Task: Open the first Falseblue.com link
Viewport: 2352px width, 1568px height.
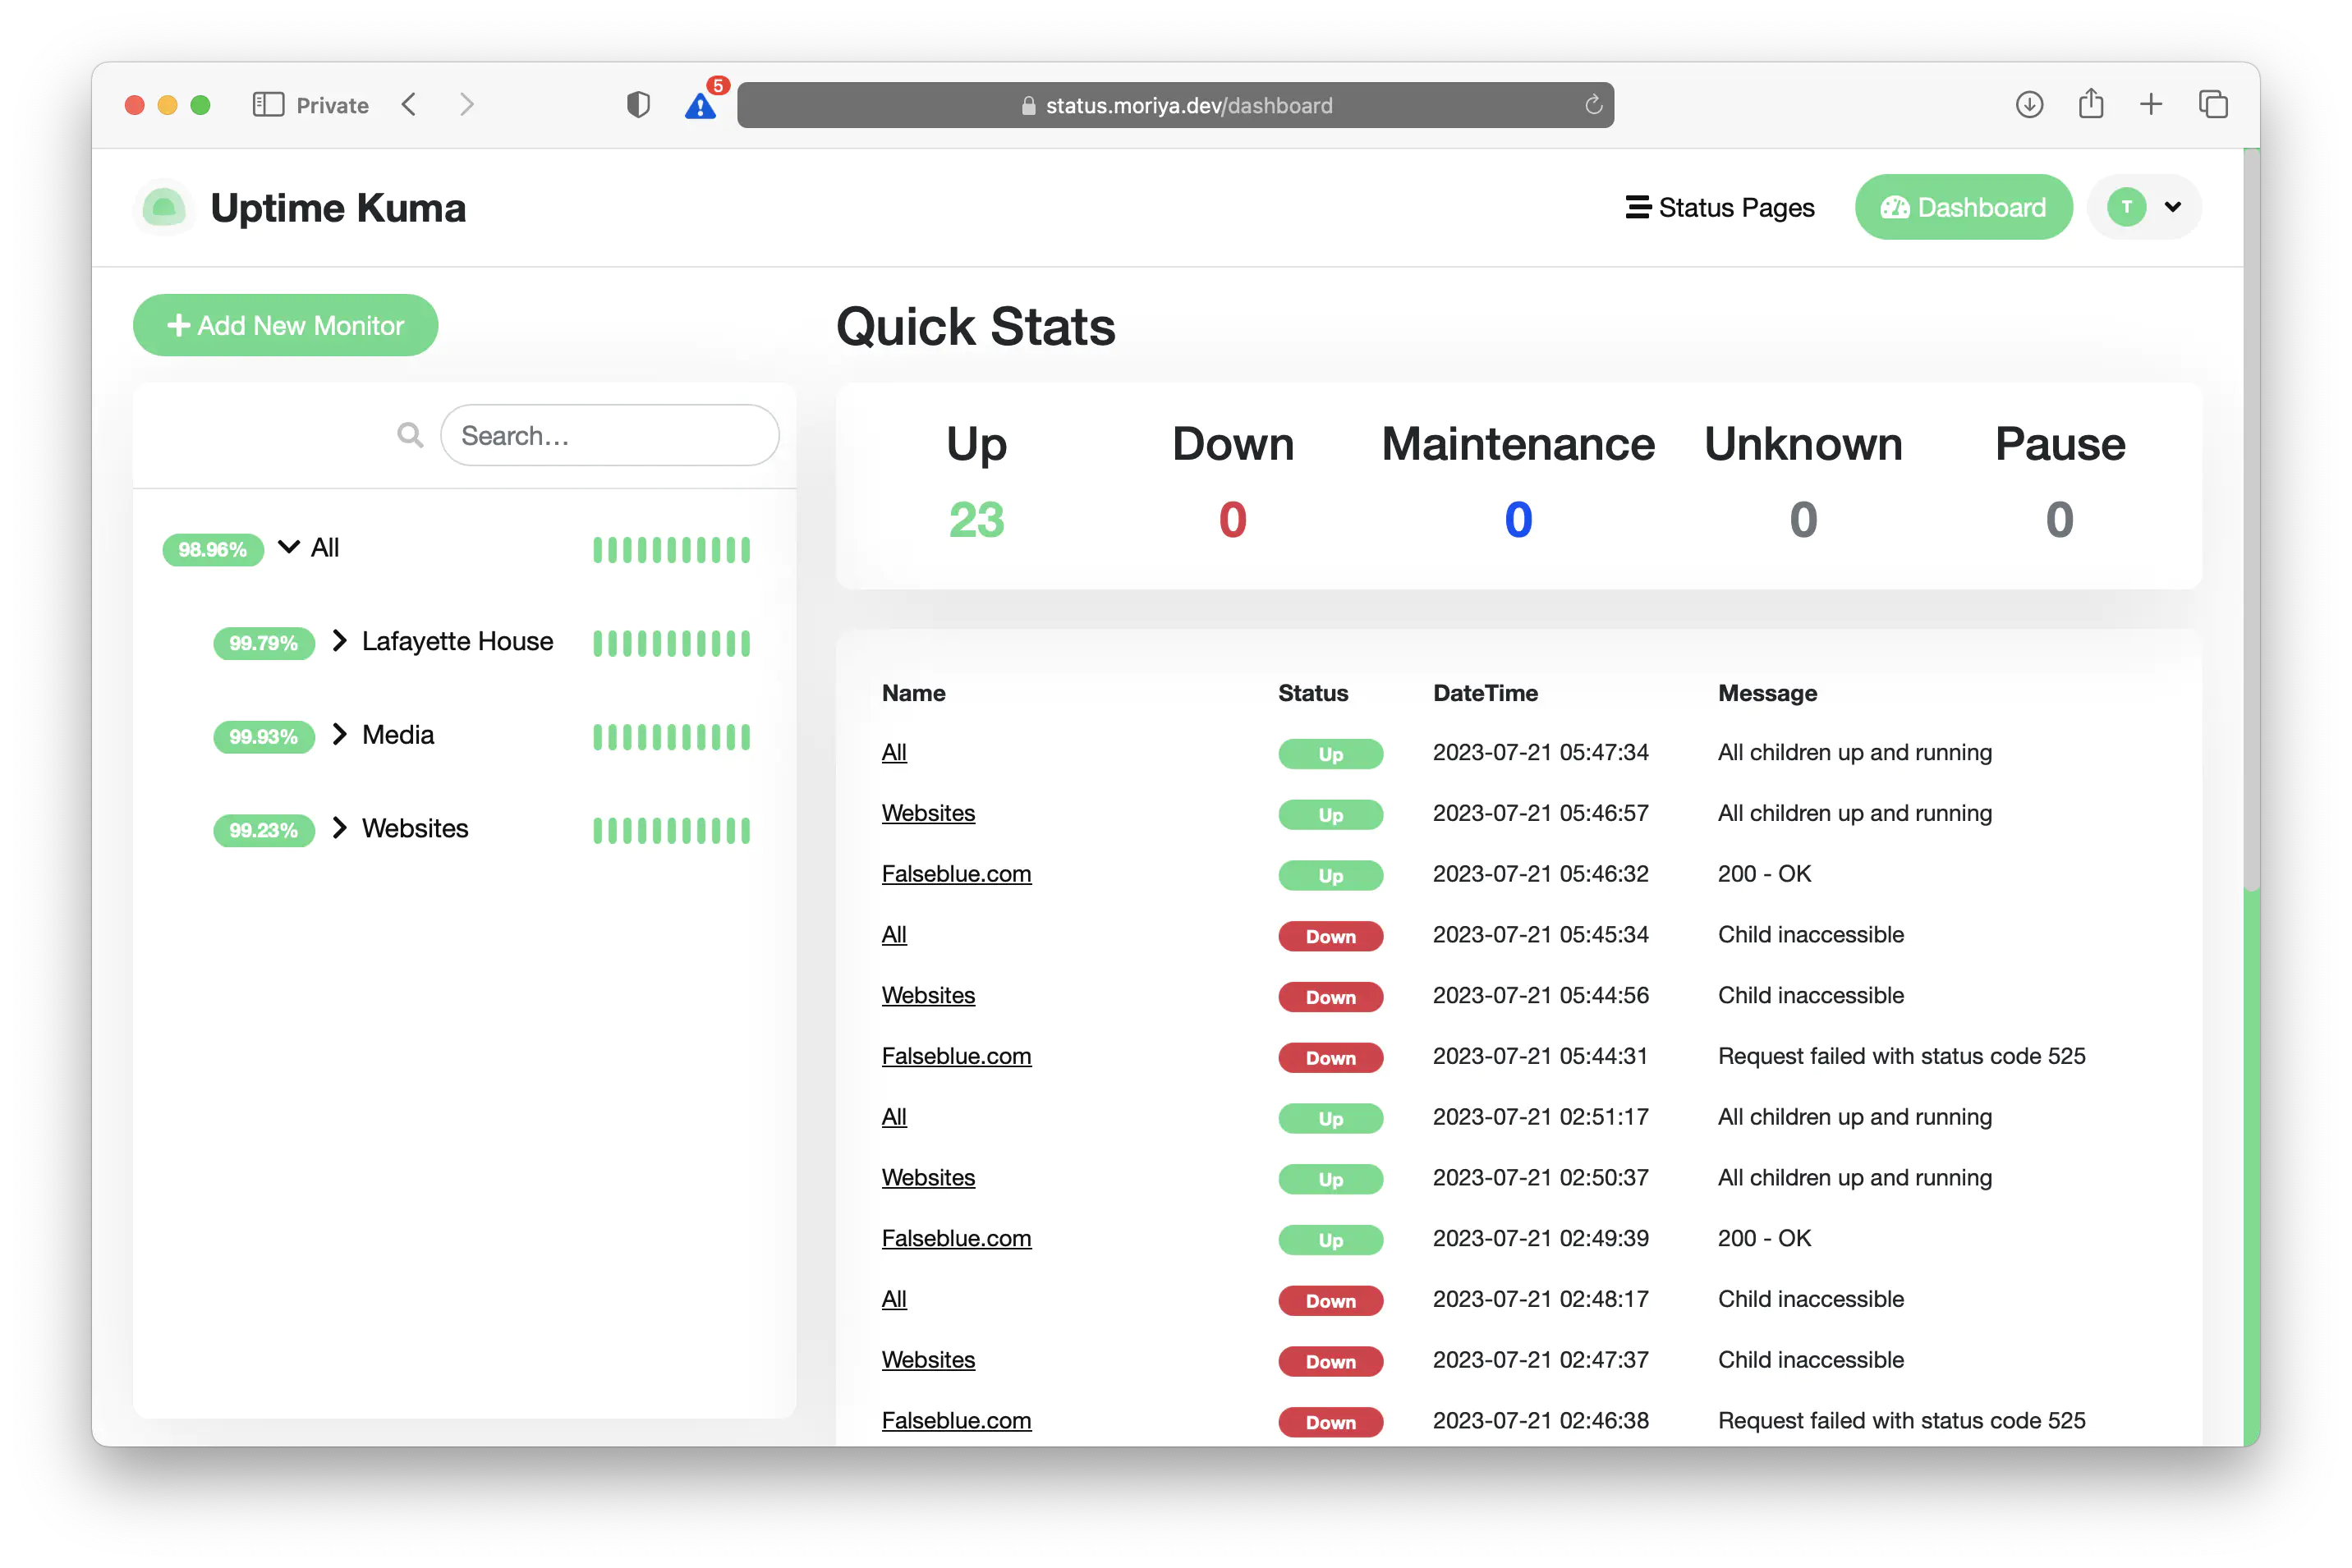Action: (955, 874)
